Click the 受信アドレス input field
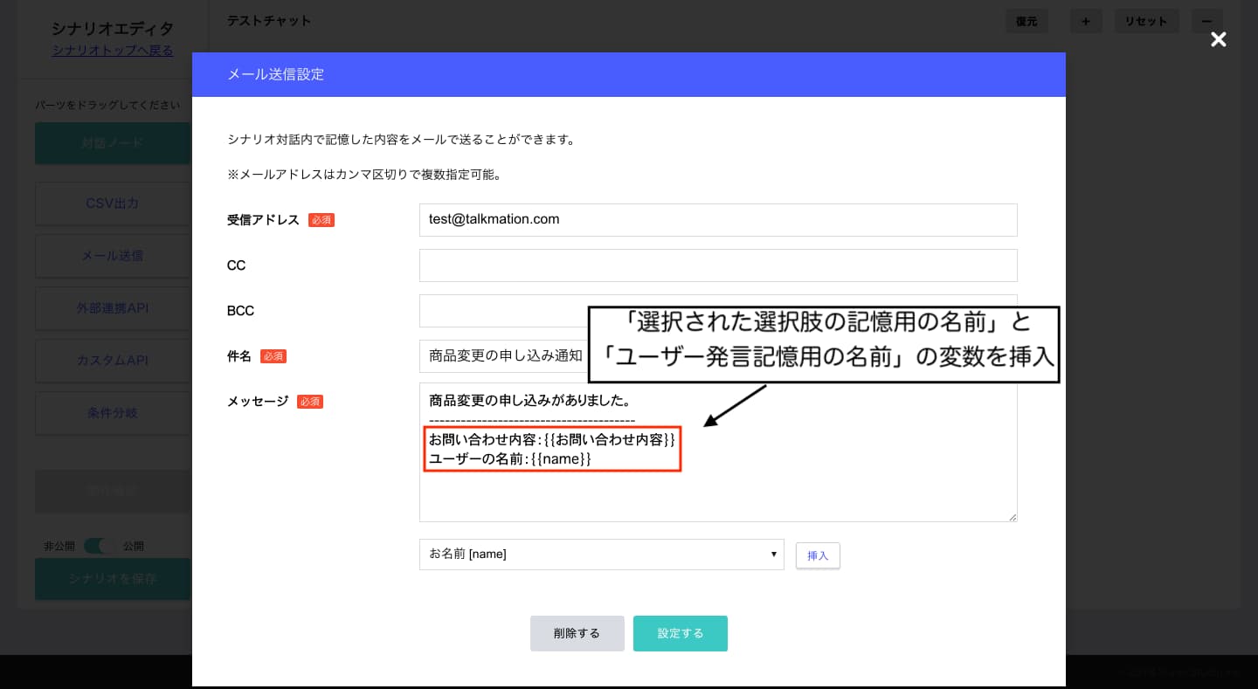1258x689 pixels. 718,220
